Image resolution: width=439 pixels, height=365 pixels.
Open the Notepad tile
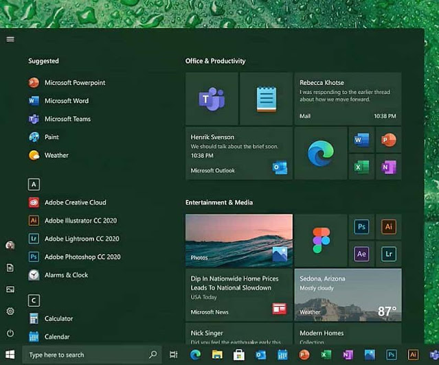(267, 99)
